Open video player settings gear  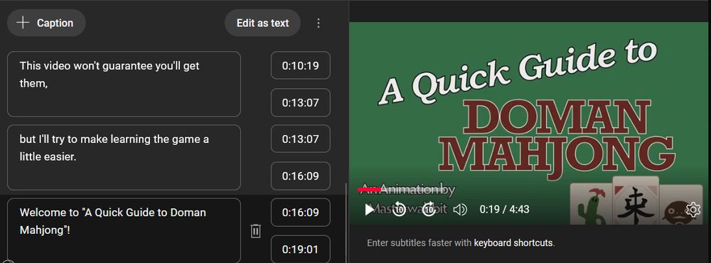point(693,210)
